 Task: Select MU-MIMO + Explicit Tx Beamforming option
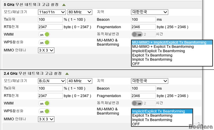click(163, 47)
